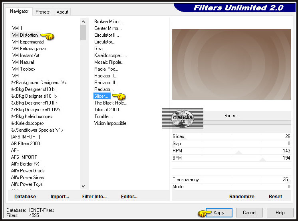Select Alf's Power Grads category
The width and height of the screenshot is (298, 221).
(x=28, y=171)
